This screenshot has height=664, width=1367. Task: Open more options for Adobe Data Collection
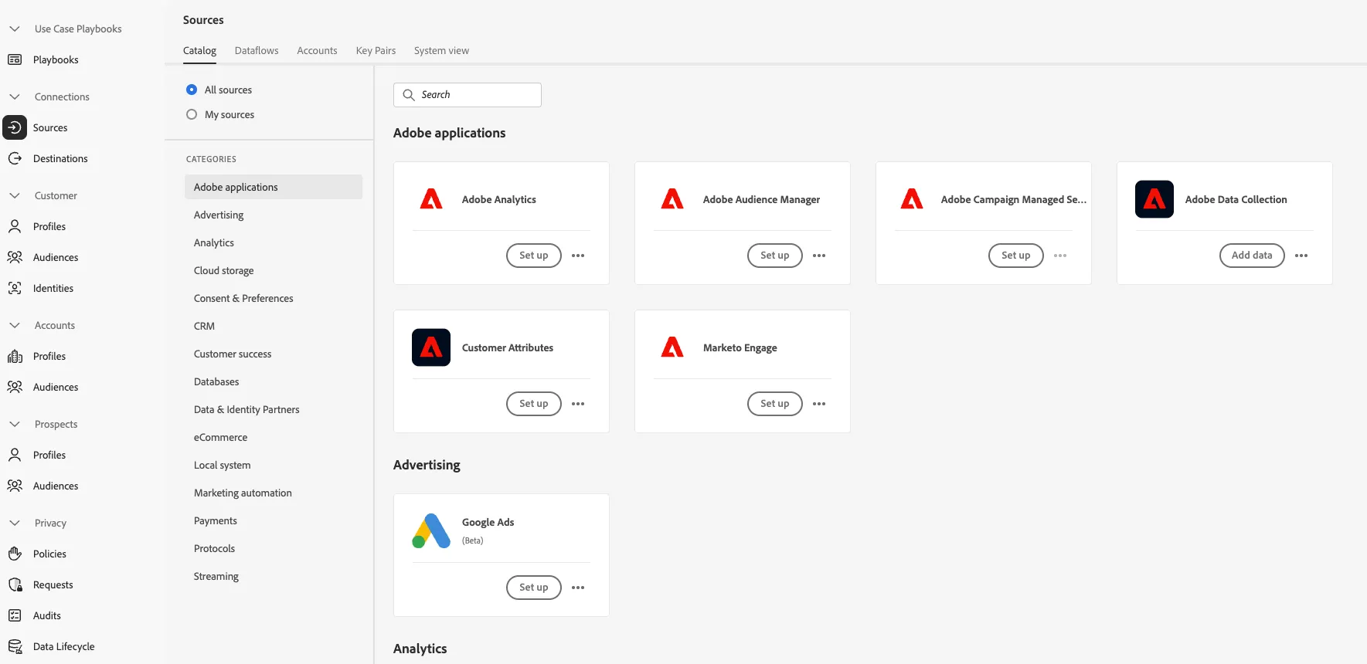[1301, 256]
